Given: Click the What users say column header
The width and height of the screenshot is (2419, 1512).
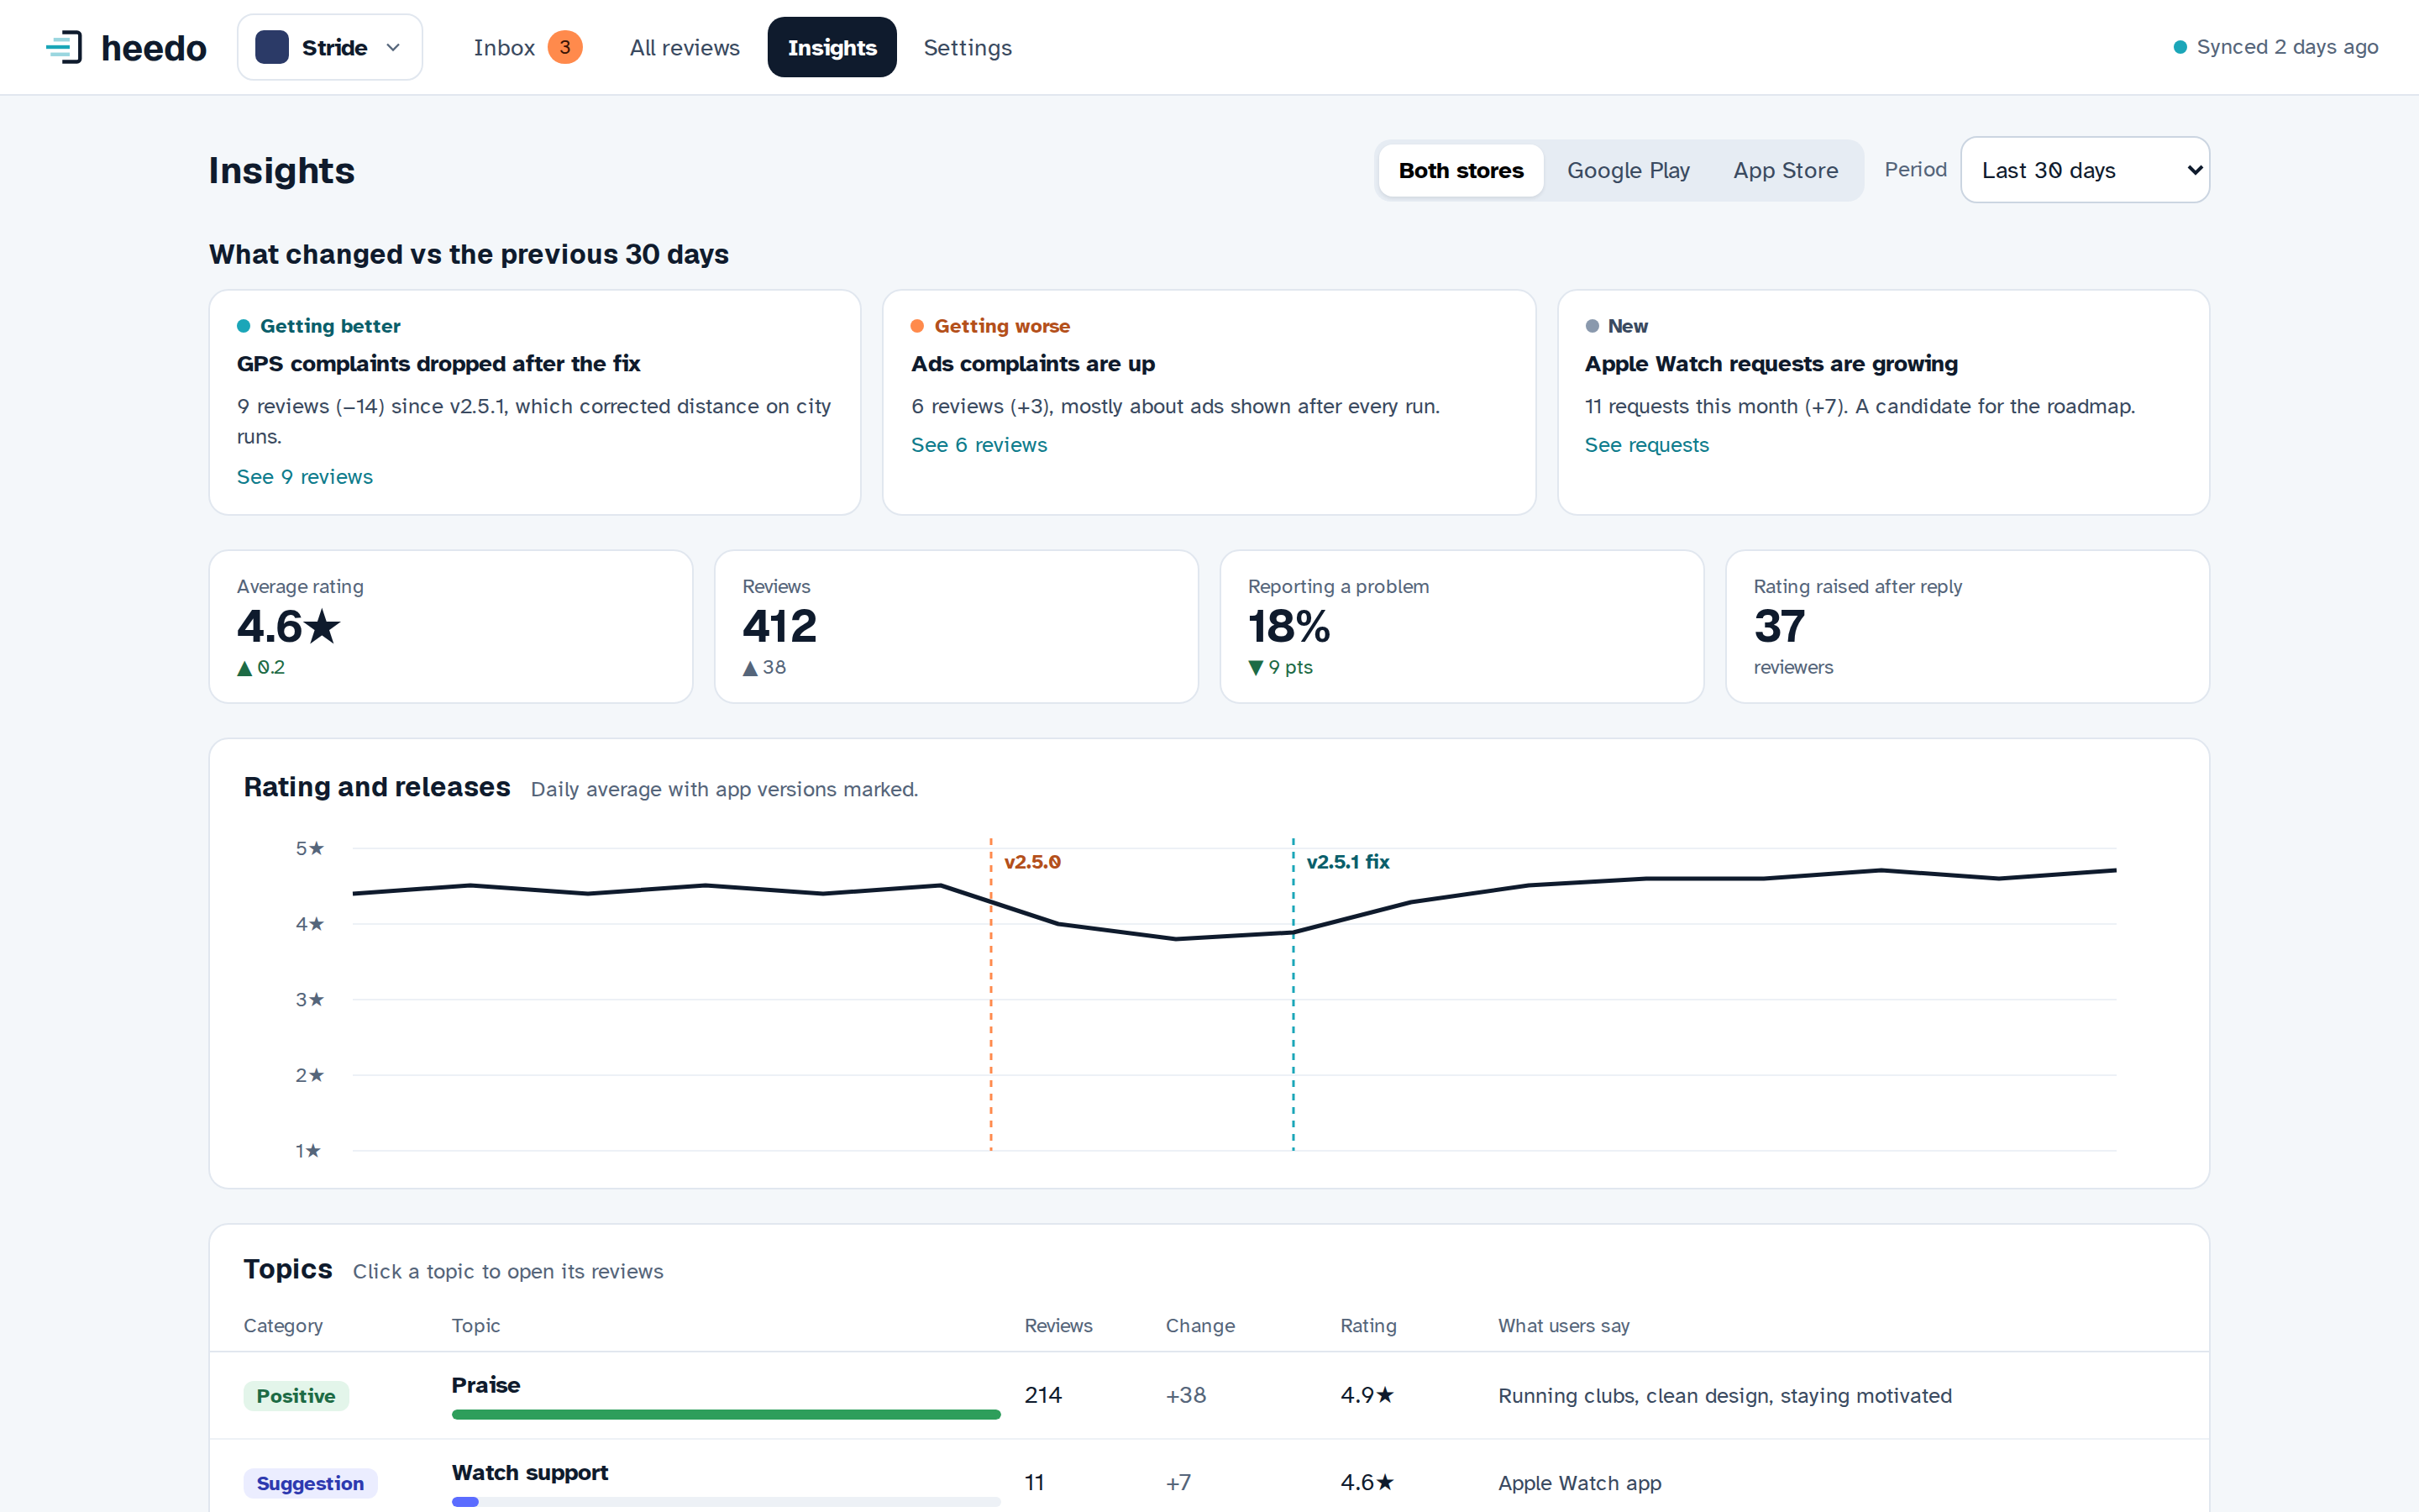Looking at the screenshot, I should coord(1563,1326).
